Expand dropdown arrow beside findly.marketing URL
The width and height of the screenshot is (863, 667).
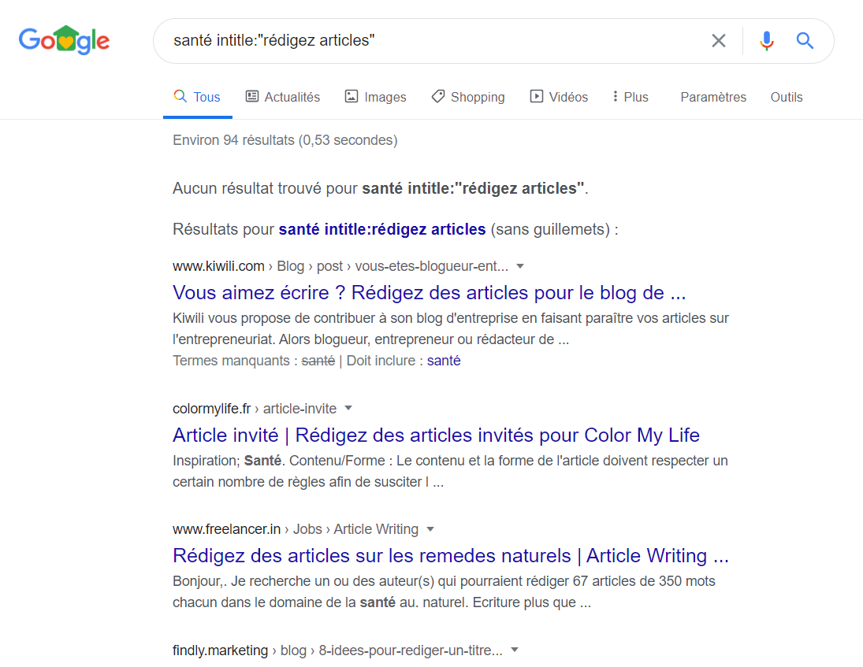515,650
